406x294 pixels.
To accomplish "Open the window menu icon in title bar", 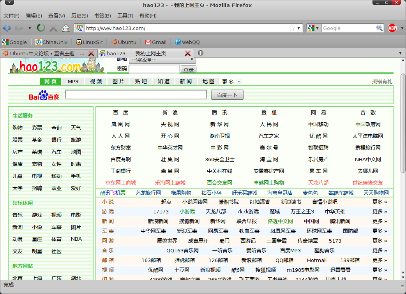I will pos(10,3).
